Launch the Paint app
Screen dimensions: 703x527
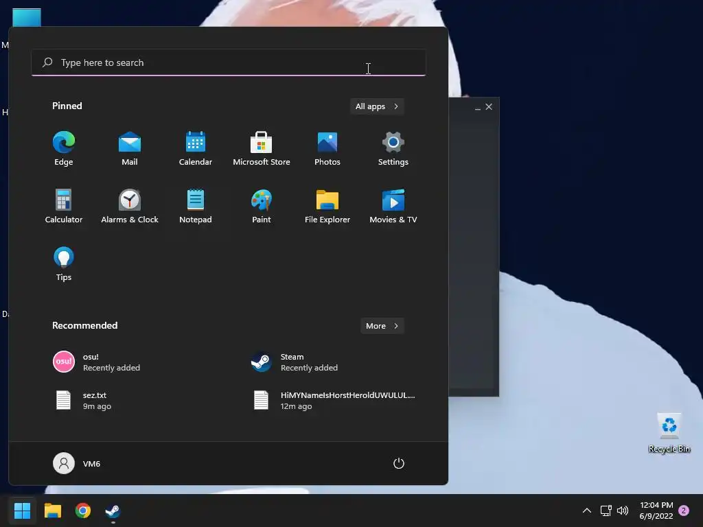[x=262, y=206]
